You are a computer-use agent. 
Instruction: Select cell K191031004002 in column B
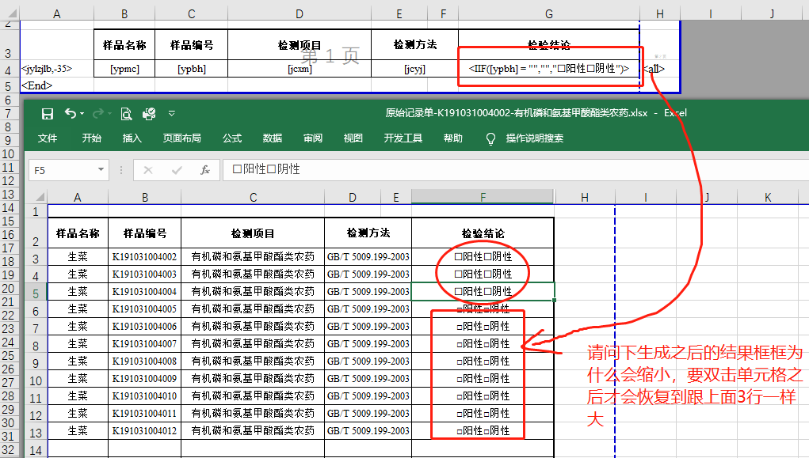[x=144, y=256]
